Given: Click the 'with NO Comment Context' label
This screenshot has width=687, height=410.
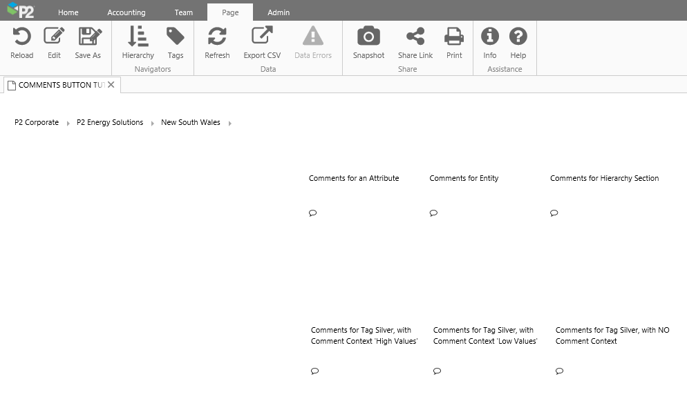Looking at the screenshot, I should pyautogui.click(x=612, y=335).
